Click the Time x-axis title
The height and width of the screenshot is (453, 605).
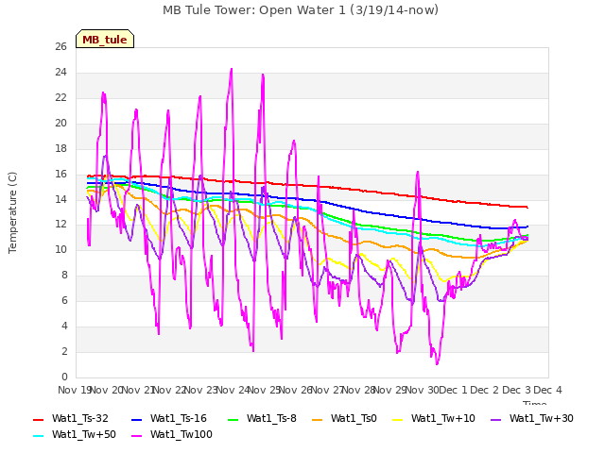[x=534, y=403]
